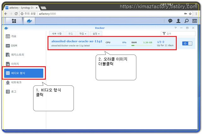Click the browser back arrow

[6, 14]
